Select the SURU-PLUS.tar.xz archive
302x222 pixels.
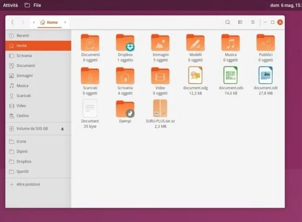click(160, 109)
